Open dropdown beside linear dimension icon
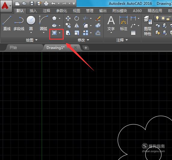 139,18
